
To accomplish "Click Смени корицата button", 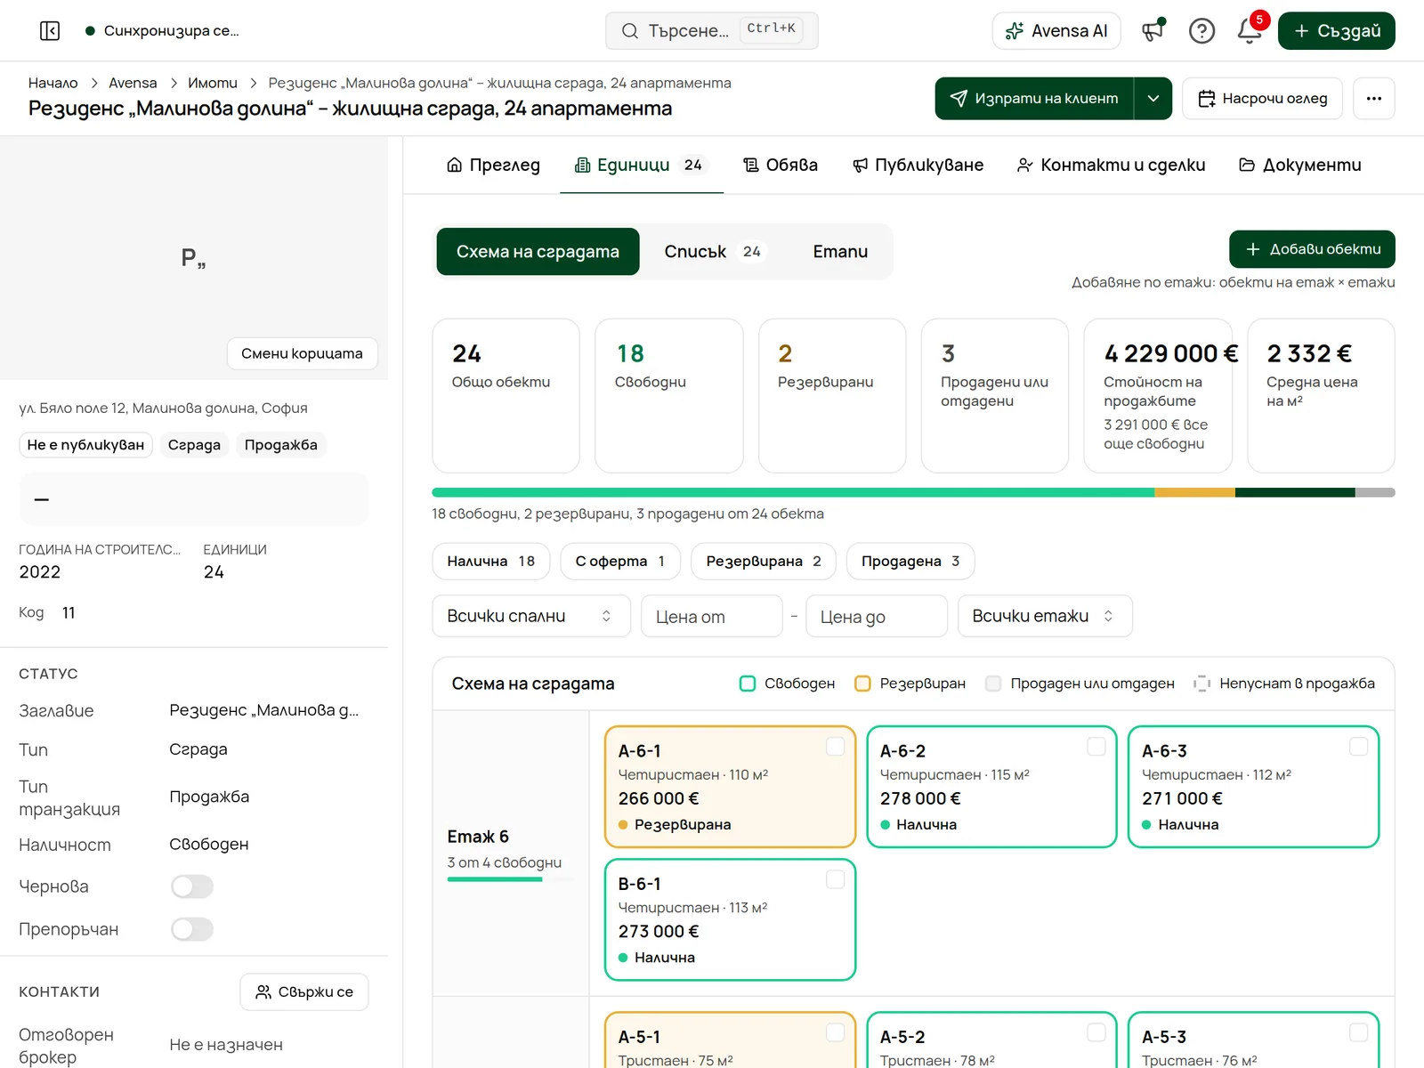I will (x=302, y=353).
